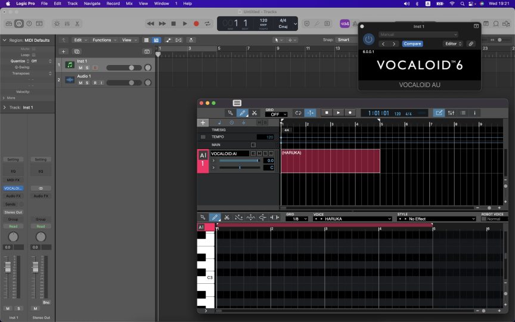This screenshot has height=322, width=515.
Task: Open the Functions dropdown in tracks area
Action: coord(104,40)
